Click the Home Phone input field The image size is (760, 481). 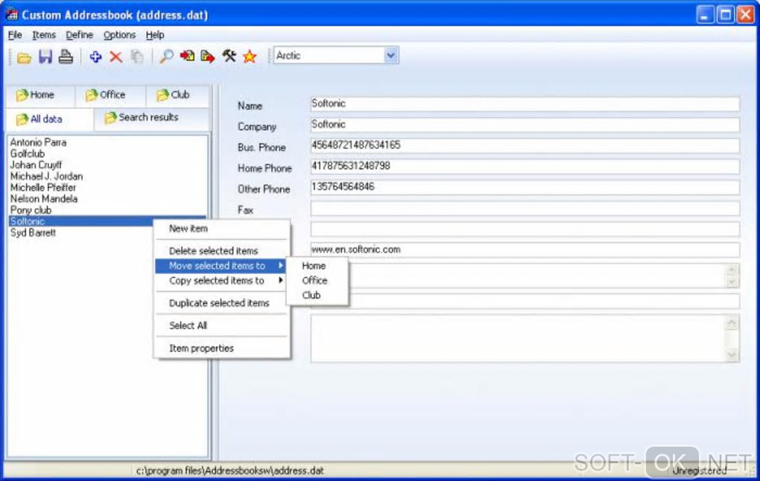click(525, 166)
